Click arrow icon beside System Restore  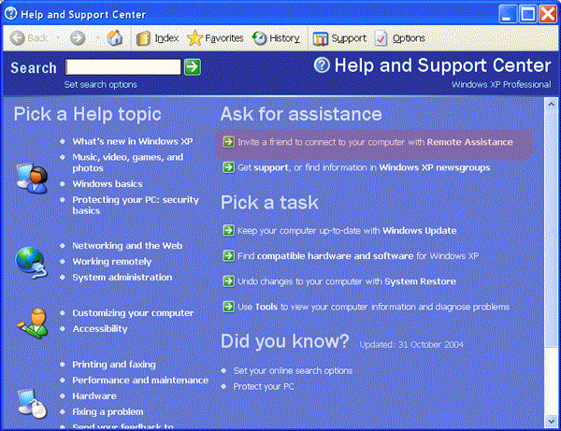[229, 281]
